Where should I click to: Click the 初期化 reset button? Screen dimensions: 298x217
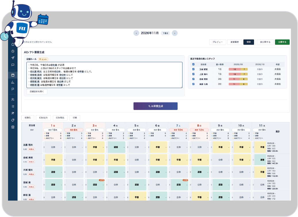[28, 118]
